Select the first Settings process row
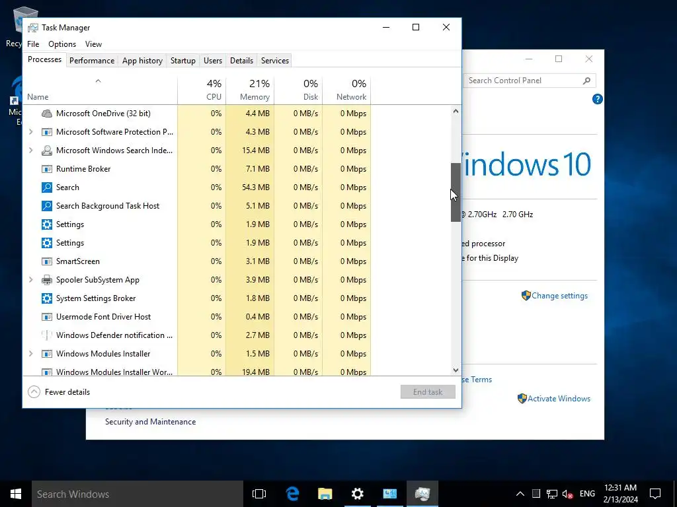The width and height of the screenshot is (677, 507). [197, 224]
